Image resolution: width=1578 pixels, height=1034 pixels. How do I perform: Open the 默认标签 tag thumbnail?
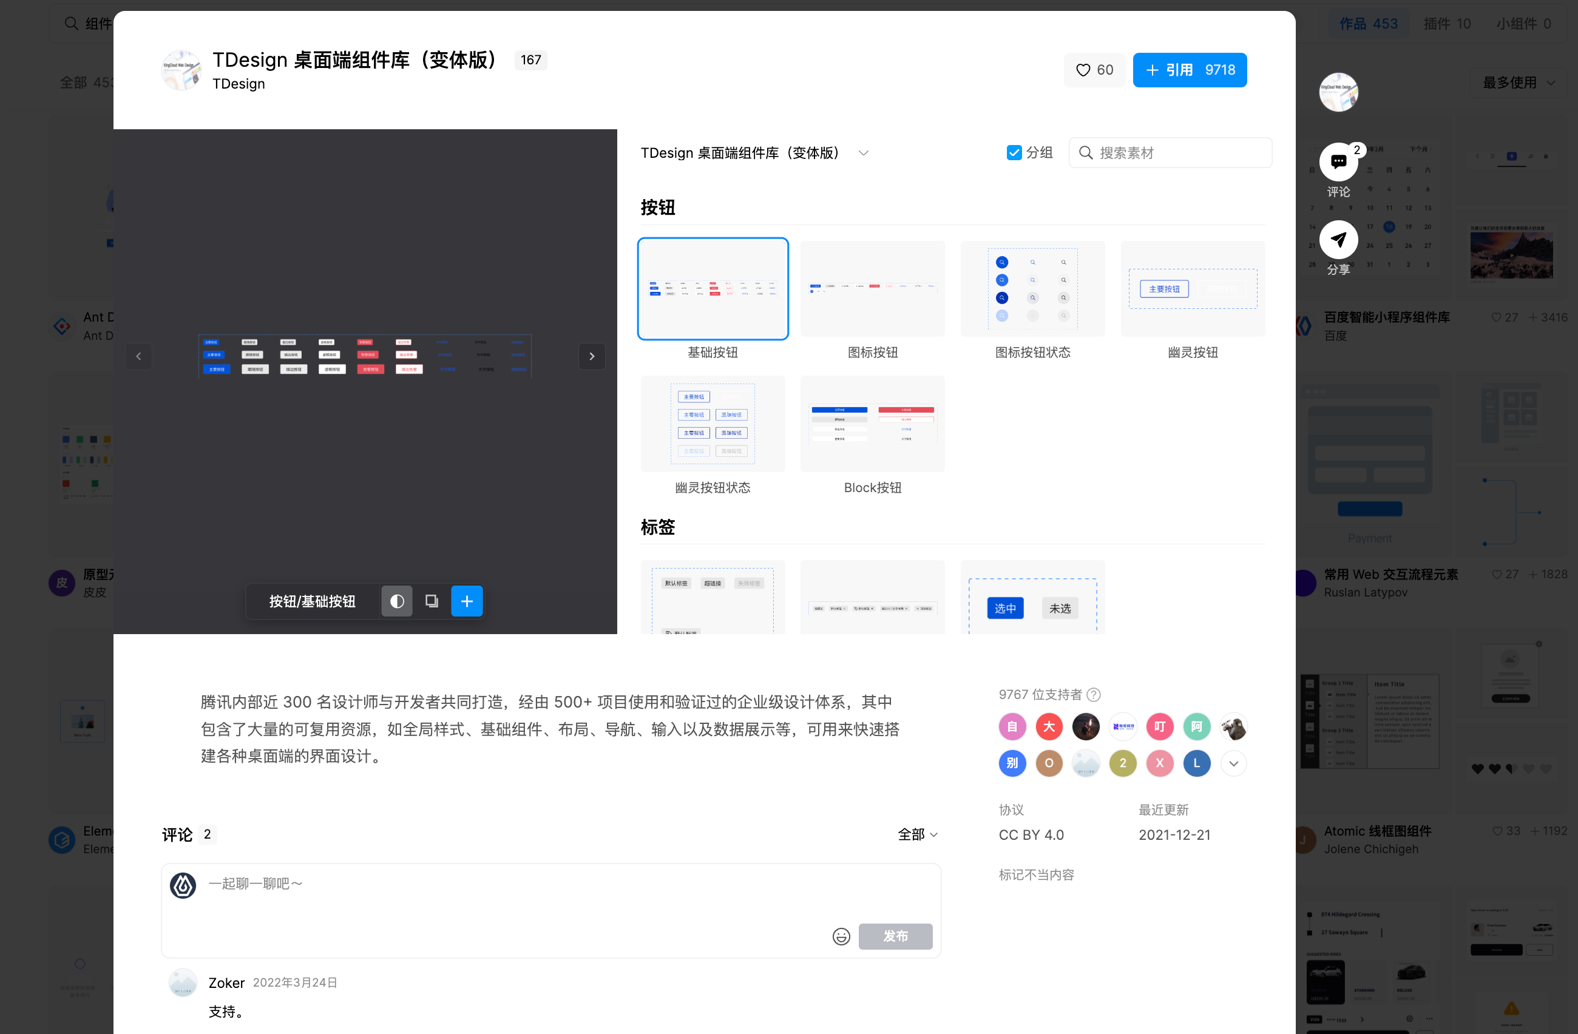click(x=713, y=598)
